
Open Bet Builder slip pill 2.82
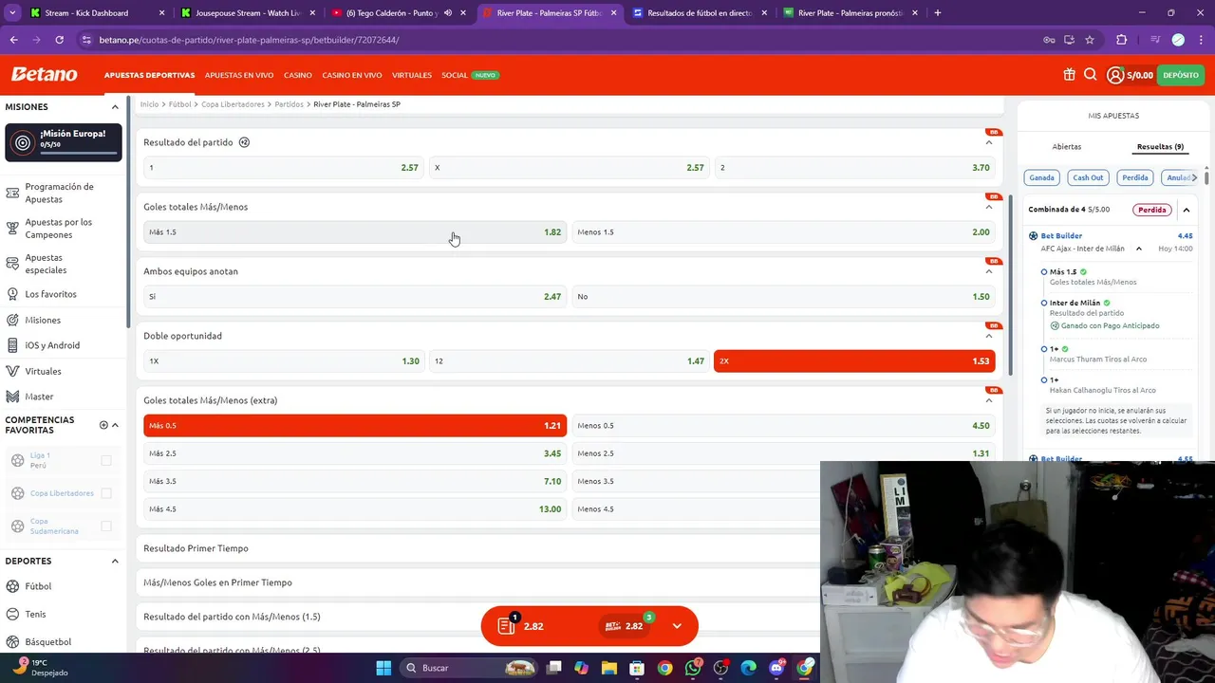pyautogui.click(x=626, y=626)
